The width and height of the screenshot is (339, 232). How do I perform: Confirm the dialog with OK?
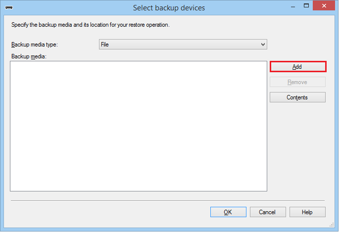228,212
